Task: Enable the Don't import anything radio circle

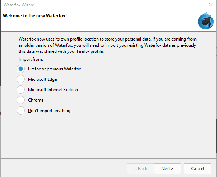Action: pyautogui.click(x=20, y=111)
